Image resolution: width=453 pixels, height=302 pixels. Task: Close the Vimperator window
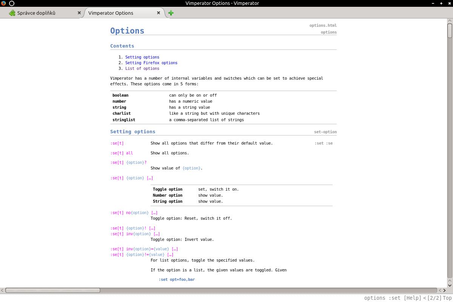pyautogui.click(x=449, y=3)
